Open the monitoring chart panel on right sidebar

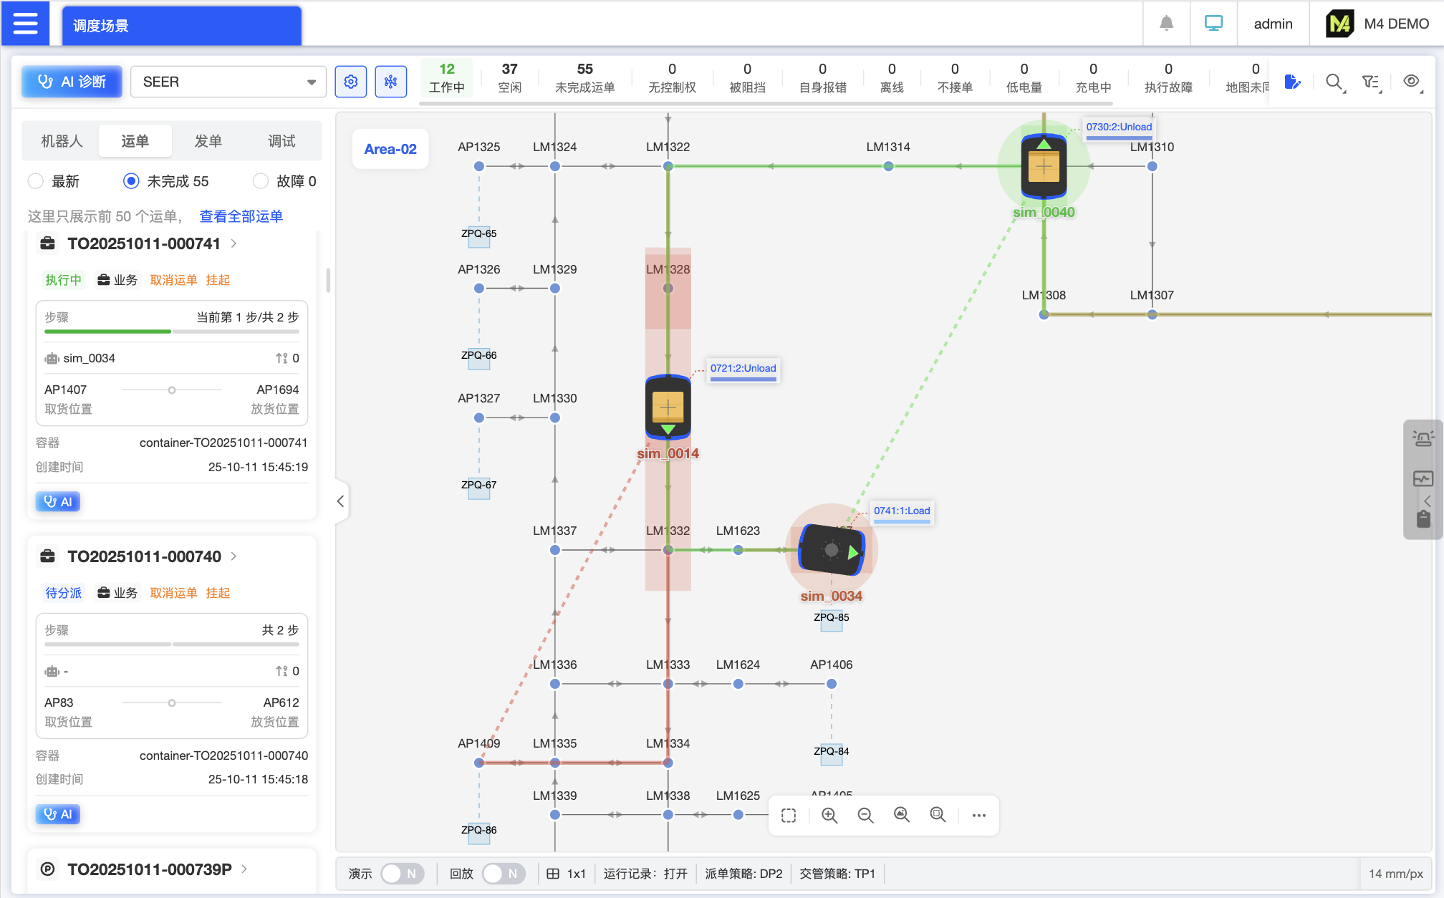coord(1423,478)
